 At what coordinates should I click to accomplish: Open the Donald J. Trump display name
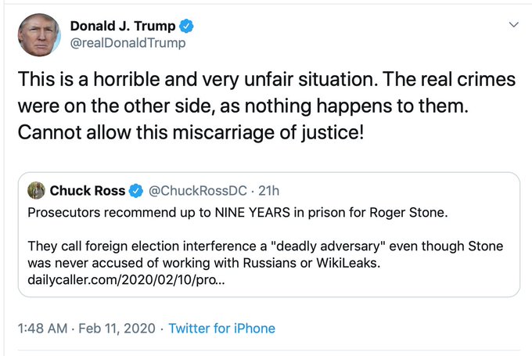click(x=123, y=26)
